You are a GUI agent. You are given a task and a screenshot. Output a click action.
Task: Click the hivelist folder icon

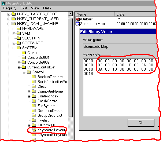[x=34, y=120]
